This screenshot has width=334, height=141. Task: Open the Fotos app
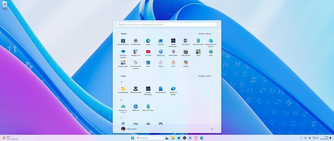(x=148, y=64)
